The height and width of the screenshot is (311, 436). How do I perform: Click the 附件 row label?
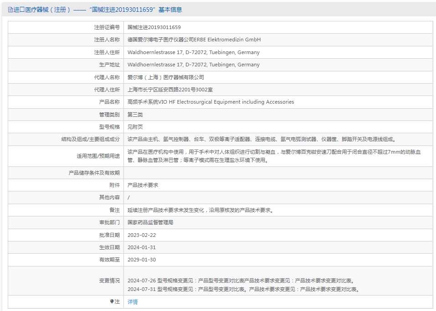[114, 185]
